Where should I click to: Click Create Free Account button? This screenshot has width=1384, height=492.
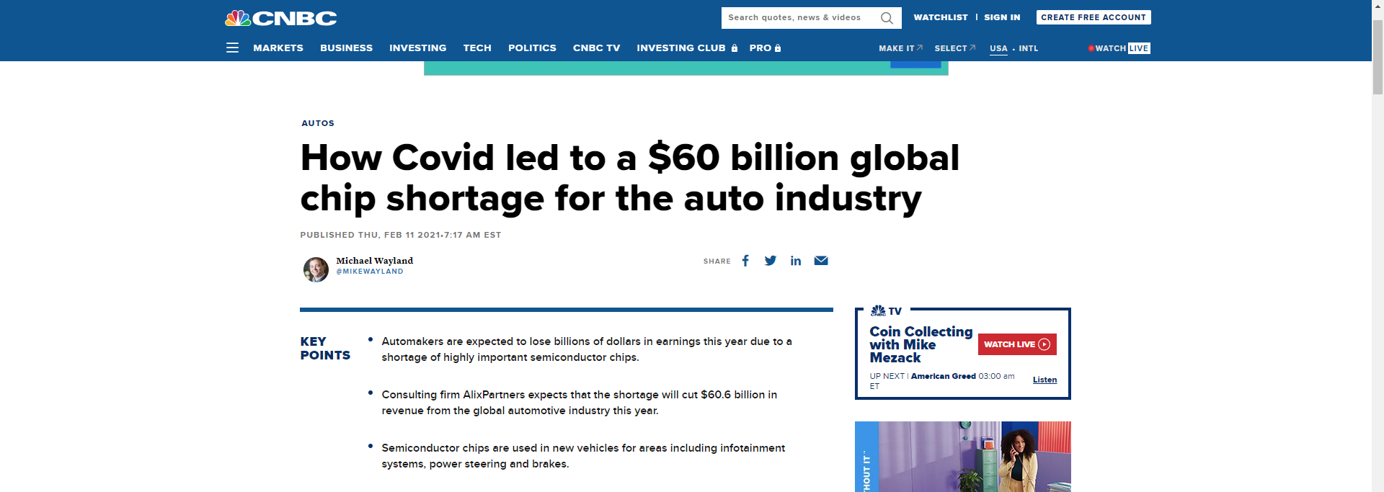[1093, 17]
